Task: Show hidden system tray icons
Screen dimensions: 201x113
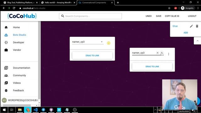Action: pyautogui.click(x=155, y=110)
